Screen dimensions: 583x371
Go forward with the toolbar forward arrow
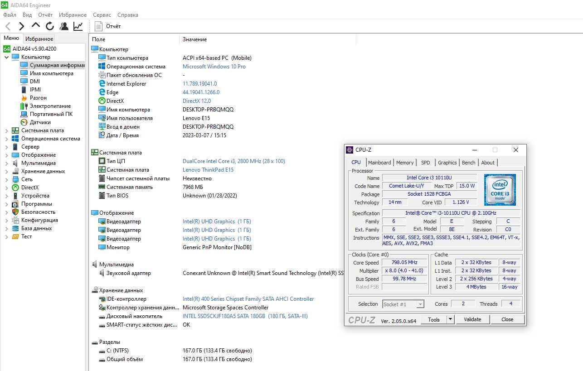click(x=21, y=26)
